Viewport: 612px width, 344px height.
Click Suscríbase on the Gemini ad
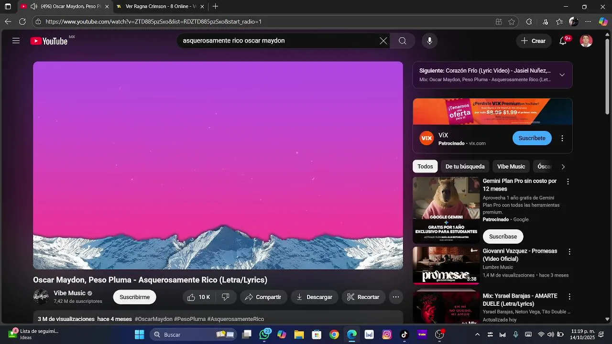tap(503, 236)
